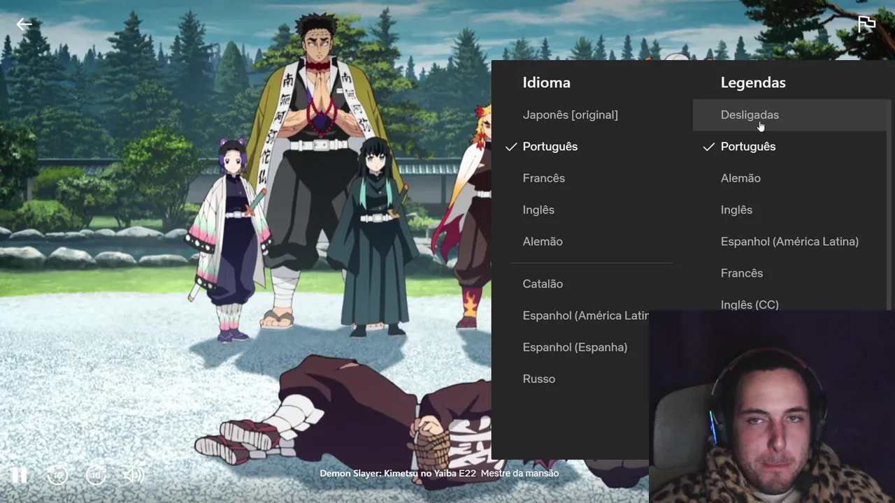Click the Idioma heading

[546, 82]
